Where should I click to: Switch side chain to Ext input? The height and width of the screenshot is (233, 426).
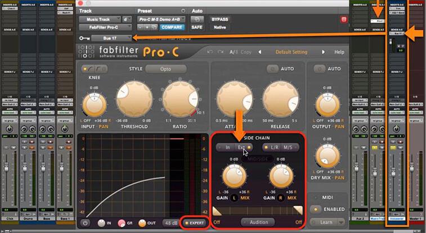[x=244, y=147]
